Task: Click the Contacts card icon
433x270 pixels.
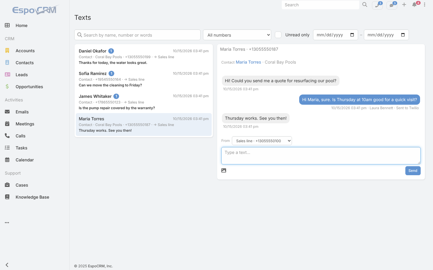Action: 7,62
